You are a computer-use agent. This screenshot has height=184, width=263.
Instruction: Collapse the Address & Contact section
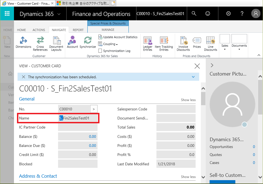38,176
